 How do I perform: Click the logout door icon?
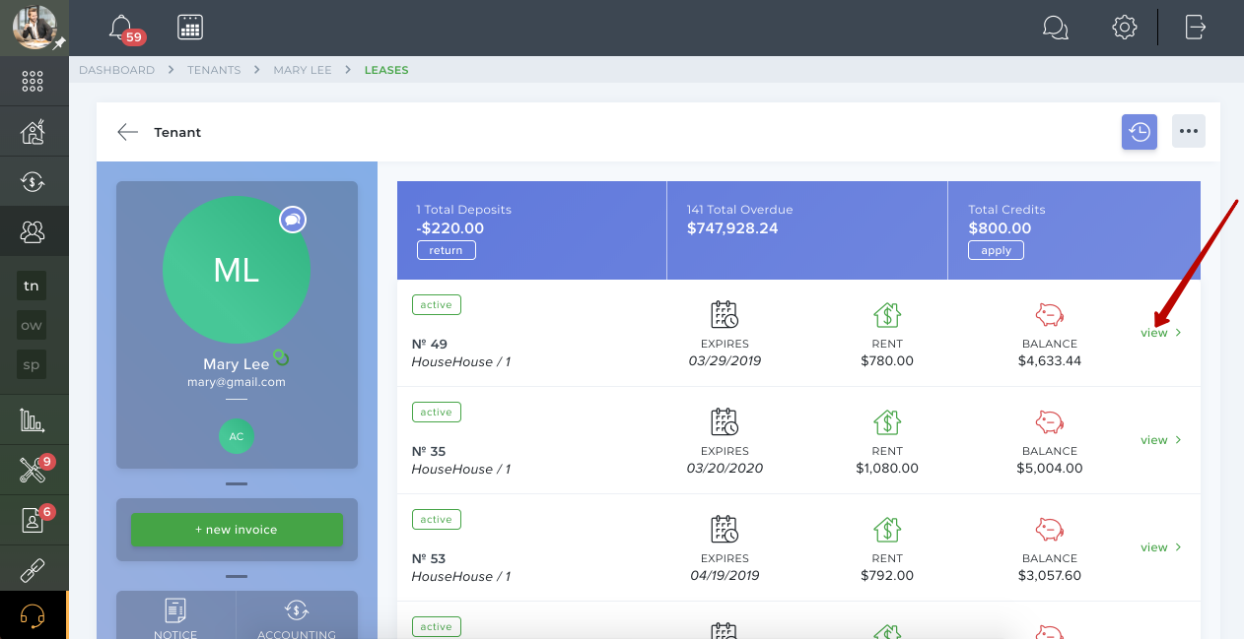pos(1195,28)
